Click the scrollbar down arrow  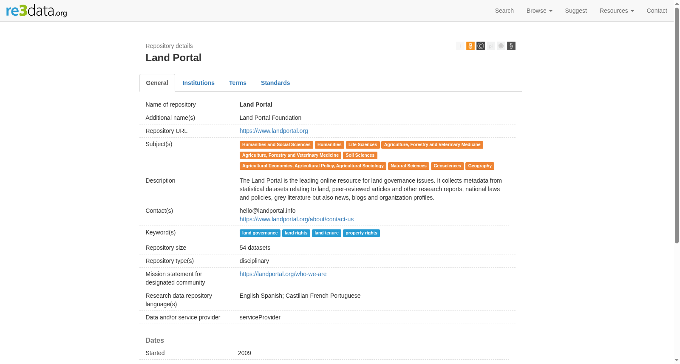point(677,361)
